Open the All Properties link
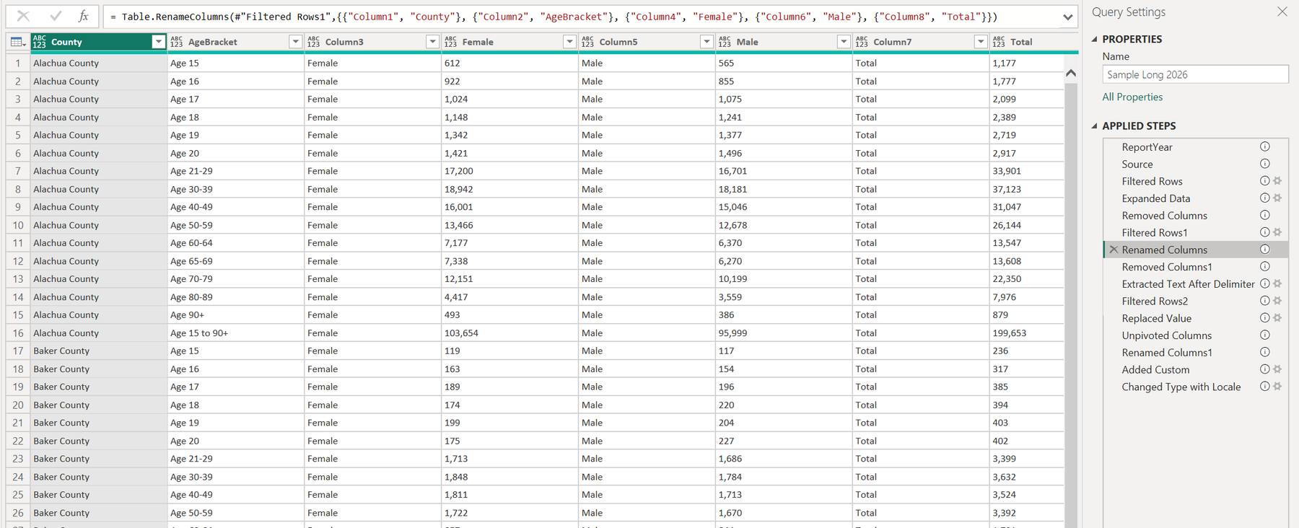The image size is (1299, 528). pyautogui.click(x=1132, y=97)
